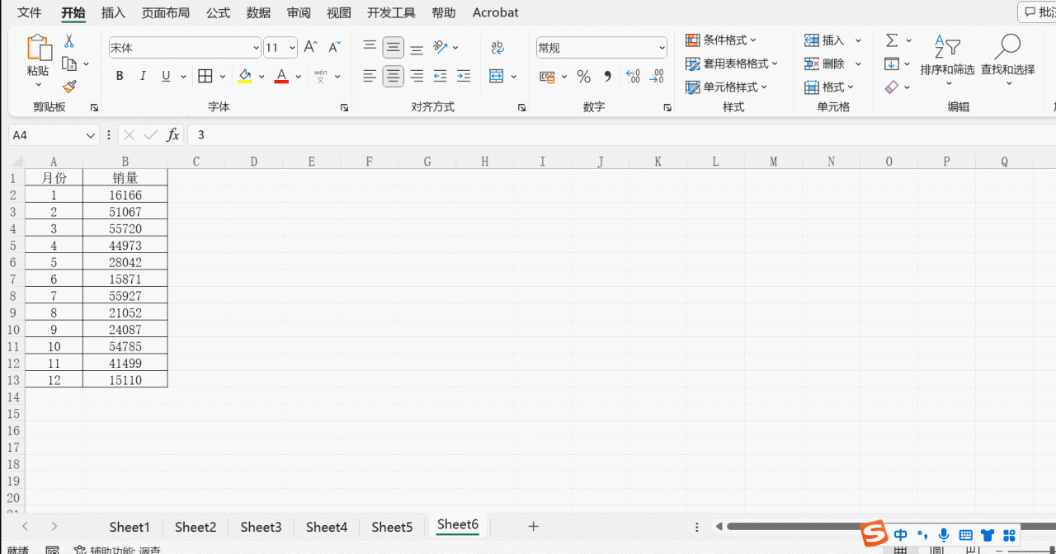1056x554 pixels.
Task: Click the Paste clipboard icon
Action: (x=38, y=47)
